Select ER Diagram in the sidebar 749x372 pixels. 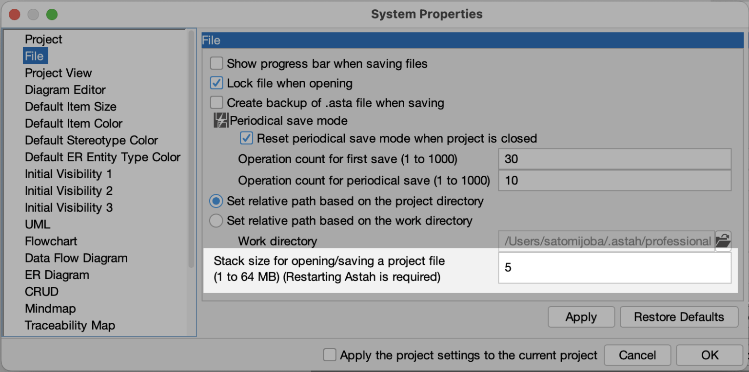tap(57, 275)
